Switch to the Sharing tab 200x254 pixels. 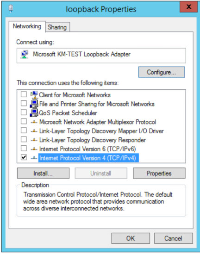coord(57,27)
